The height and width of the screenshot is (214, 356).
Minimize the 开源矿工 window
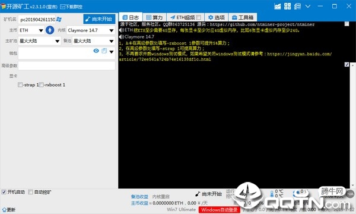pos(320,7)
